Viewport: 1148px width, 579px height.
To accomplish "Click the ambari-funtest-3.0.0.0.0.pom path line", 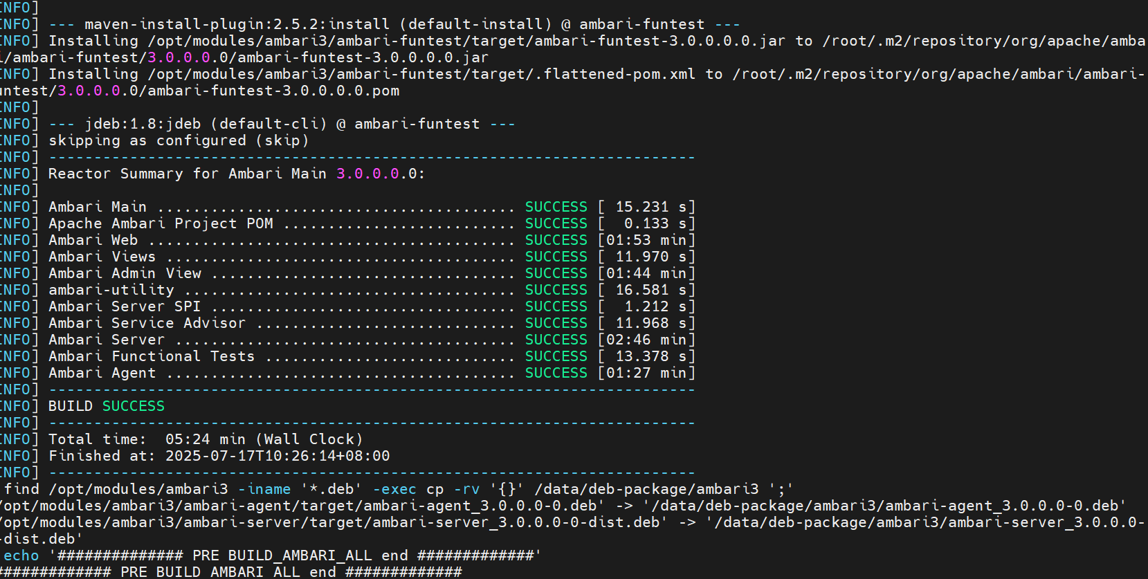I will tap(199, 91).
